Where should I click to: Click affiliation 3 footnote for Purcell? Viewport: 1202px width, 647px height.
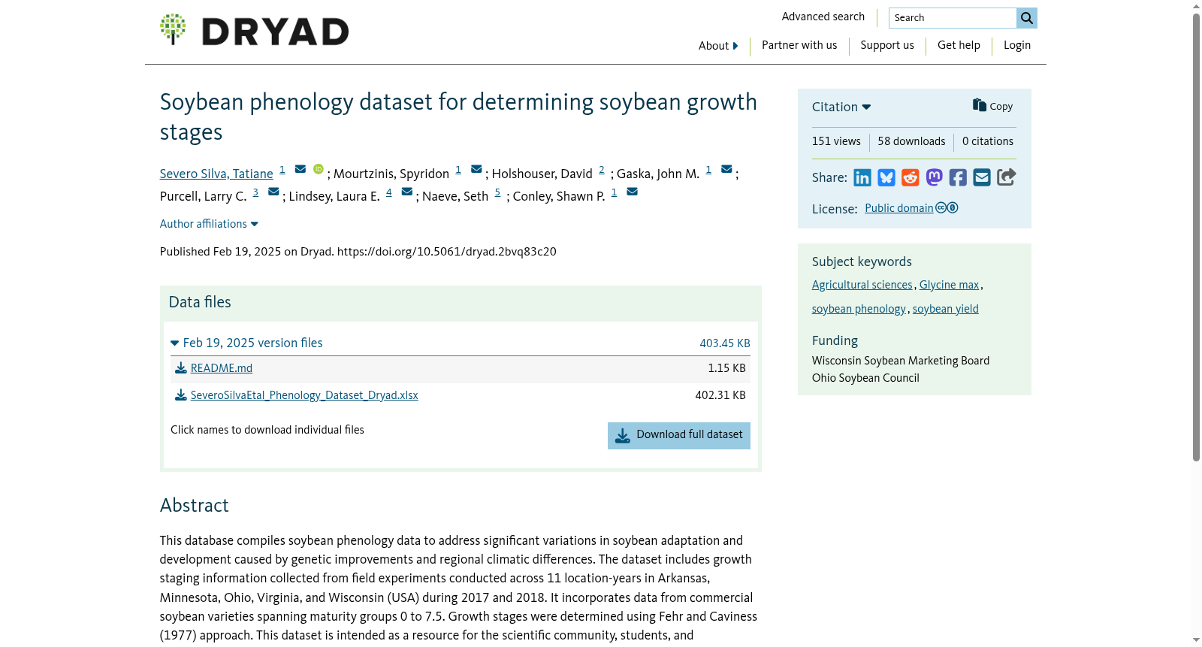(255, 192)
